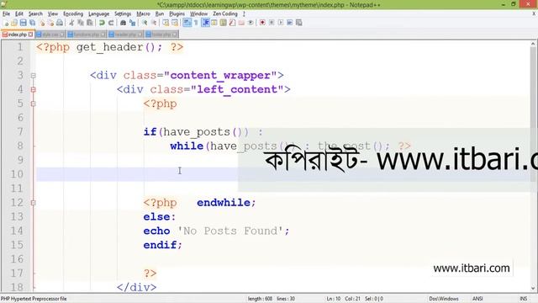The height and width of the screenshot is (303, 538).
Task: Toggle synchronized horizontal scrolling
Action: tap(175, 23)
